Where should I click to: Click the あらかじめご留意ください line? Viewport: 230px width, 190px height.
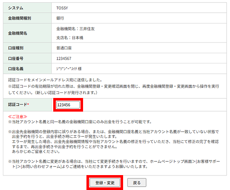pos(36,152)
